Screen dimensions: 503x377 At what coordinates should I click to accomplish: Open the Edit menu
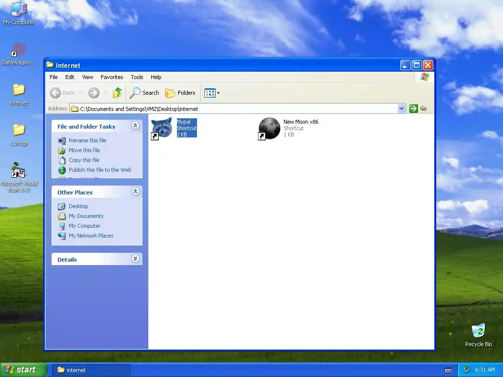pos(70,77)
